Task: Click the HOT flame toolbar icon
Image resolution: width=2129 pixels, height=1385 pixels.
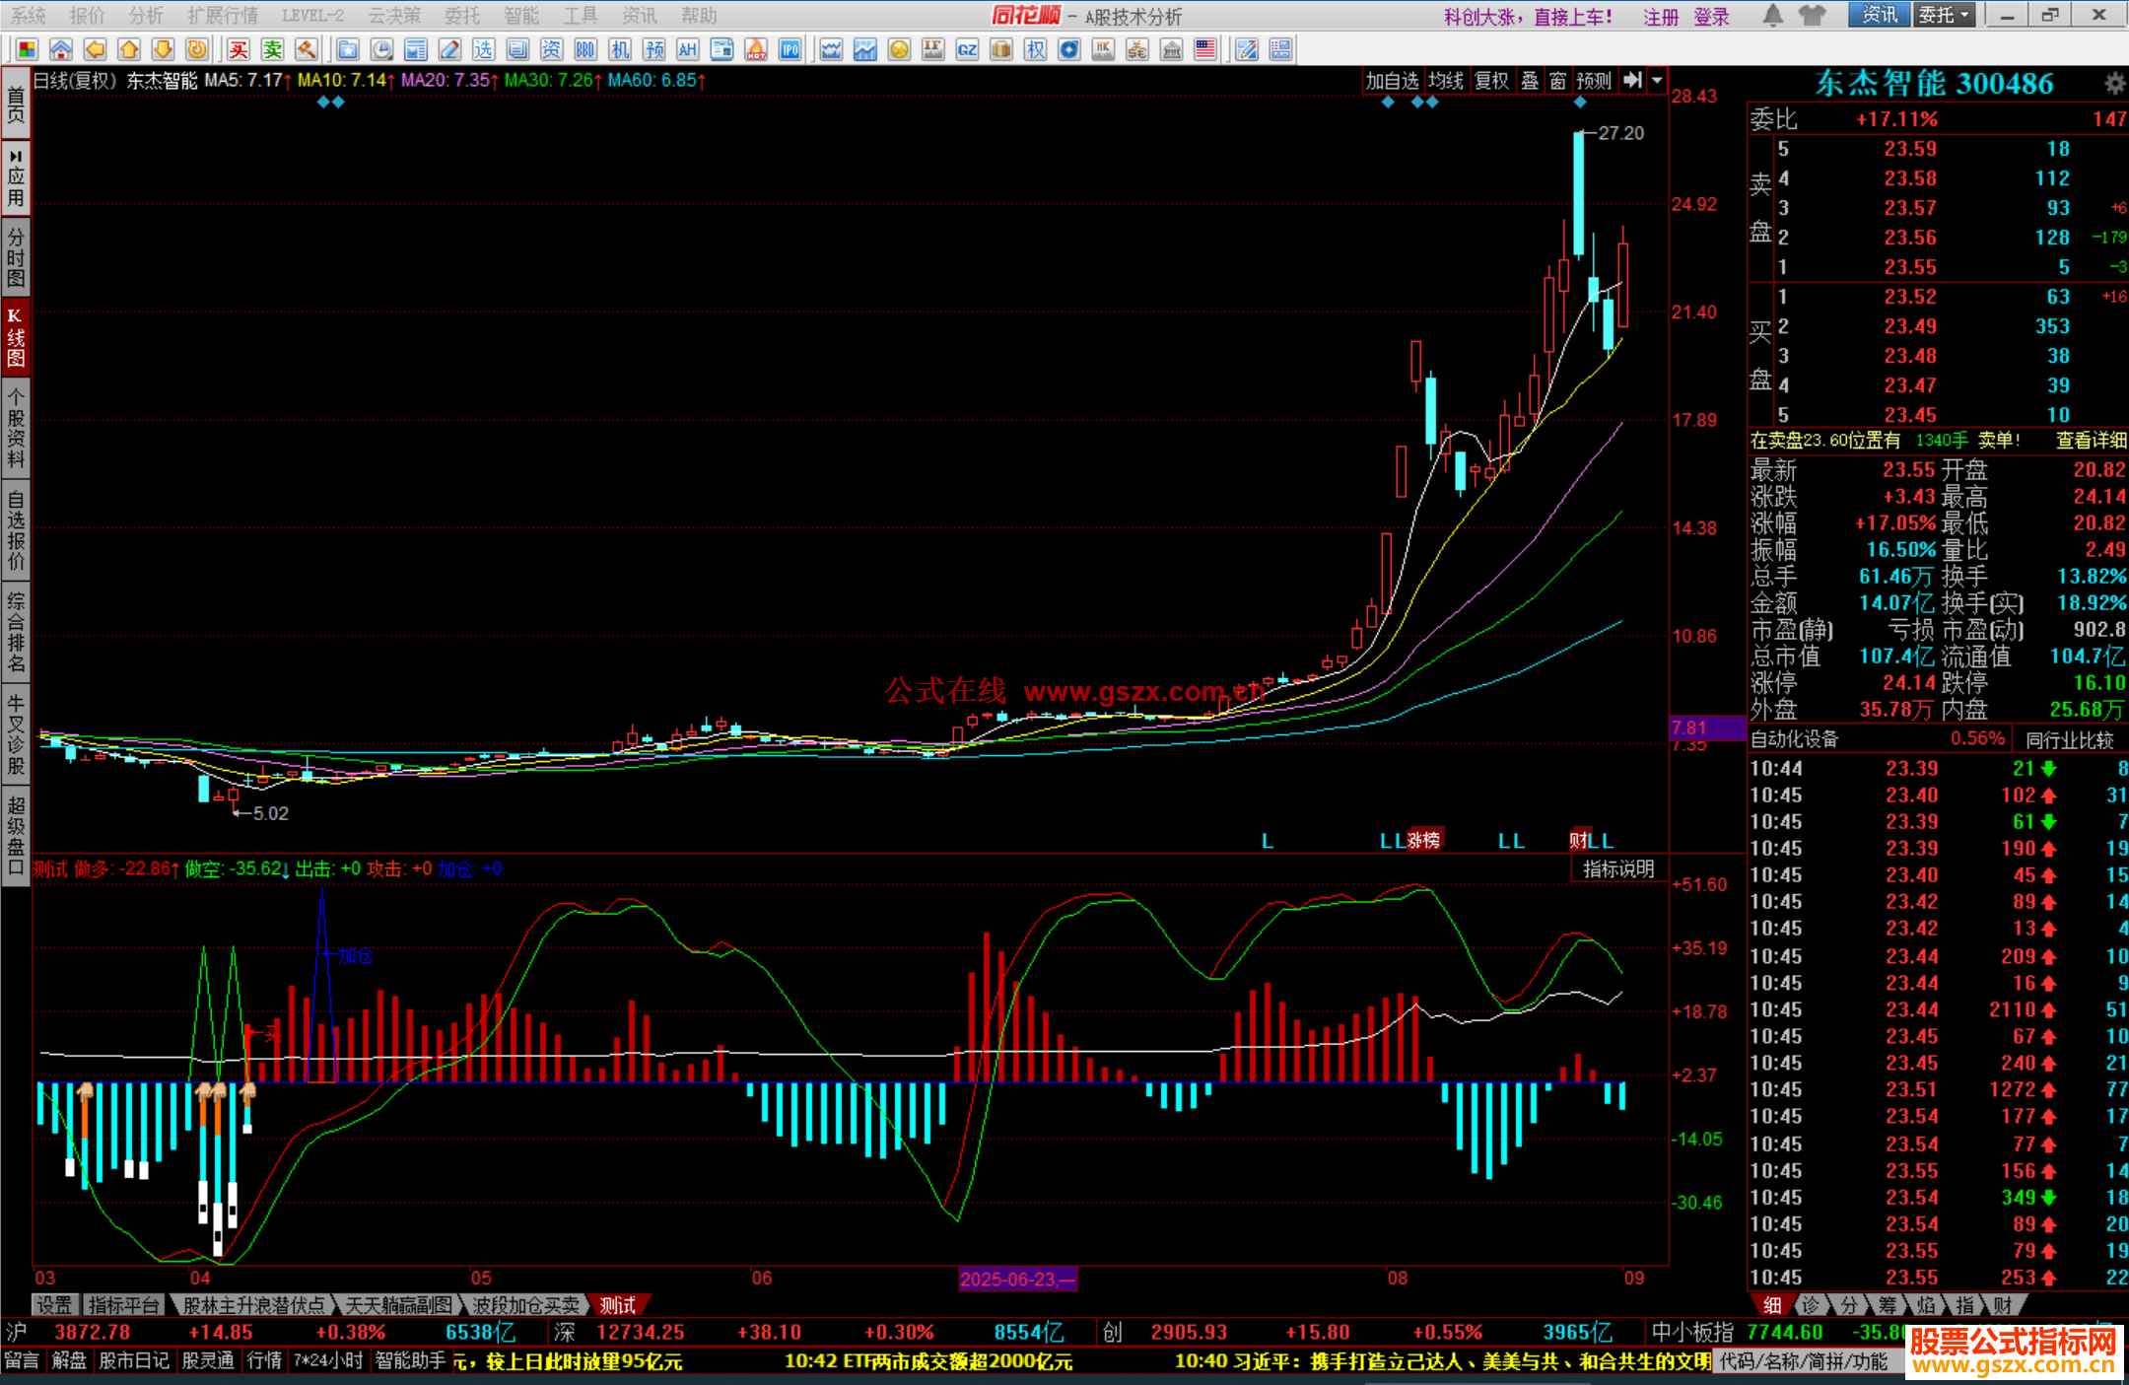Action: 756,49
